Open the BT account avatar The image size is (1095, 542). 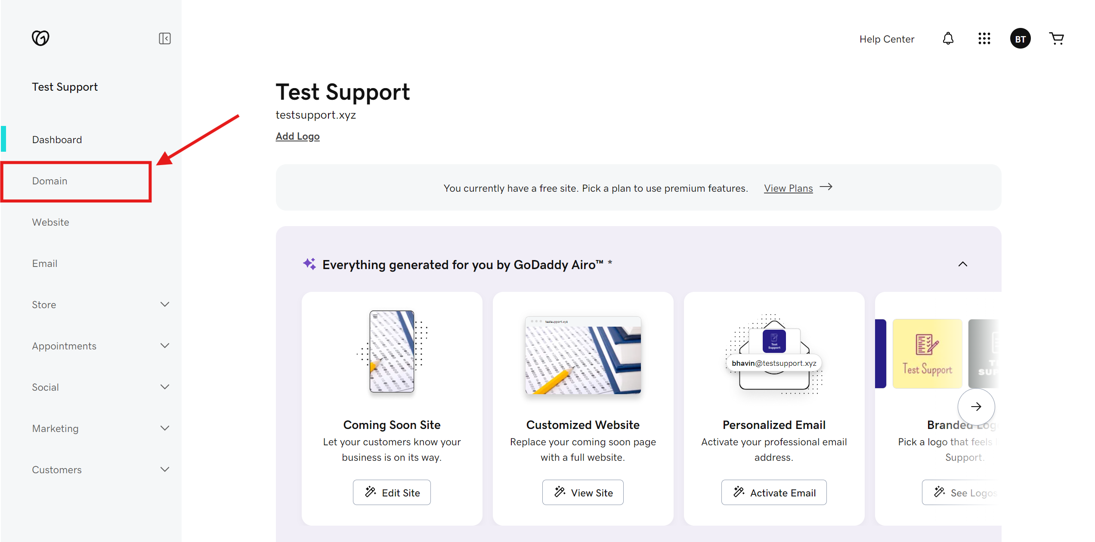[x=1020, y=39]
